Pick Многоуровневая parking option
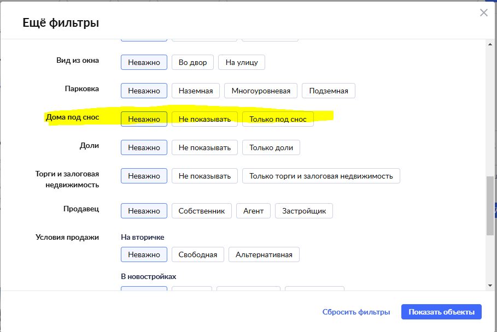 click(x=261, y=91)
